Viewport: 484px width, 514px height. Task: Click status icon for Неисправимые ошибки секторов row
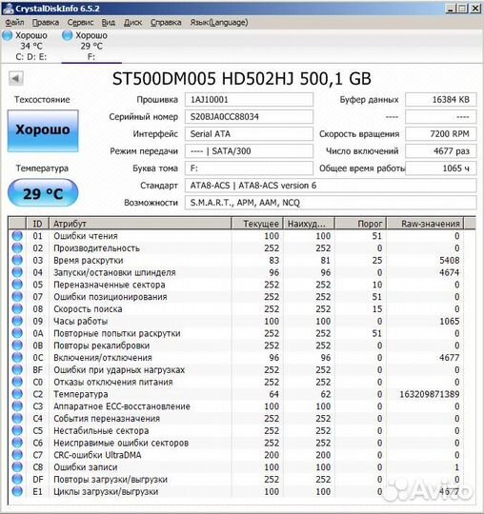[17, 443]
